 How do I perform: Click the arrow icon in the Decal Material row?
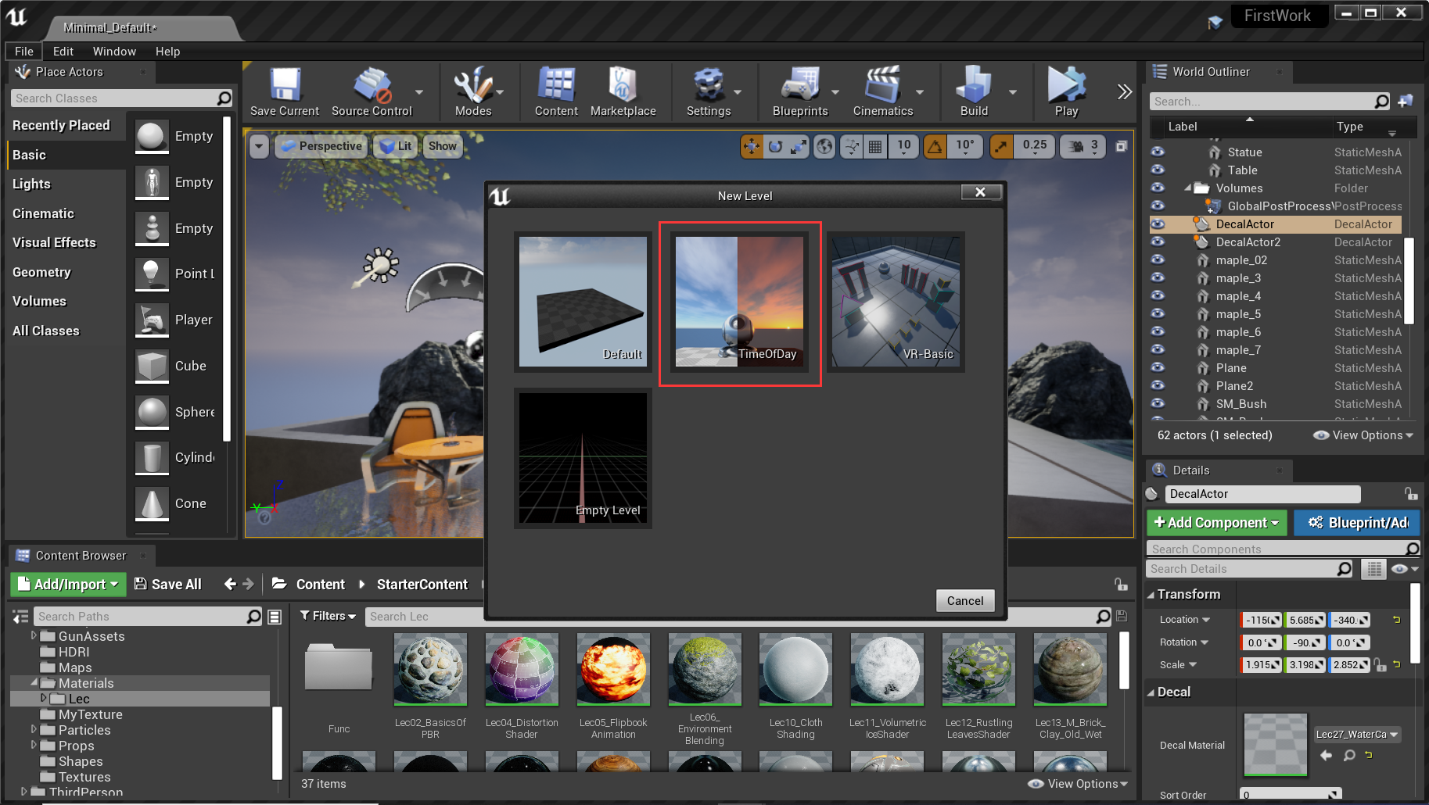[1326, 755]
